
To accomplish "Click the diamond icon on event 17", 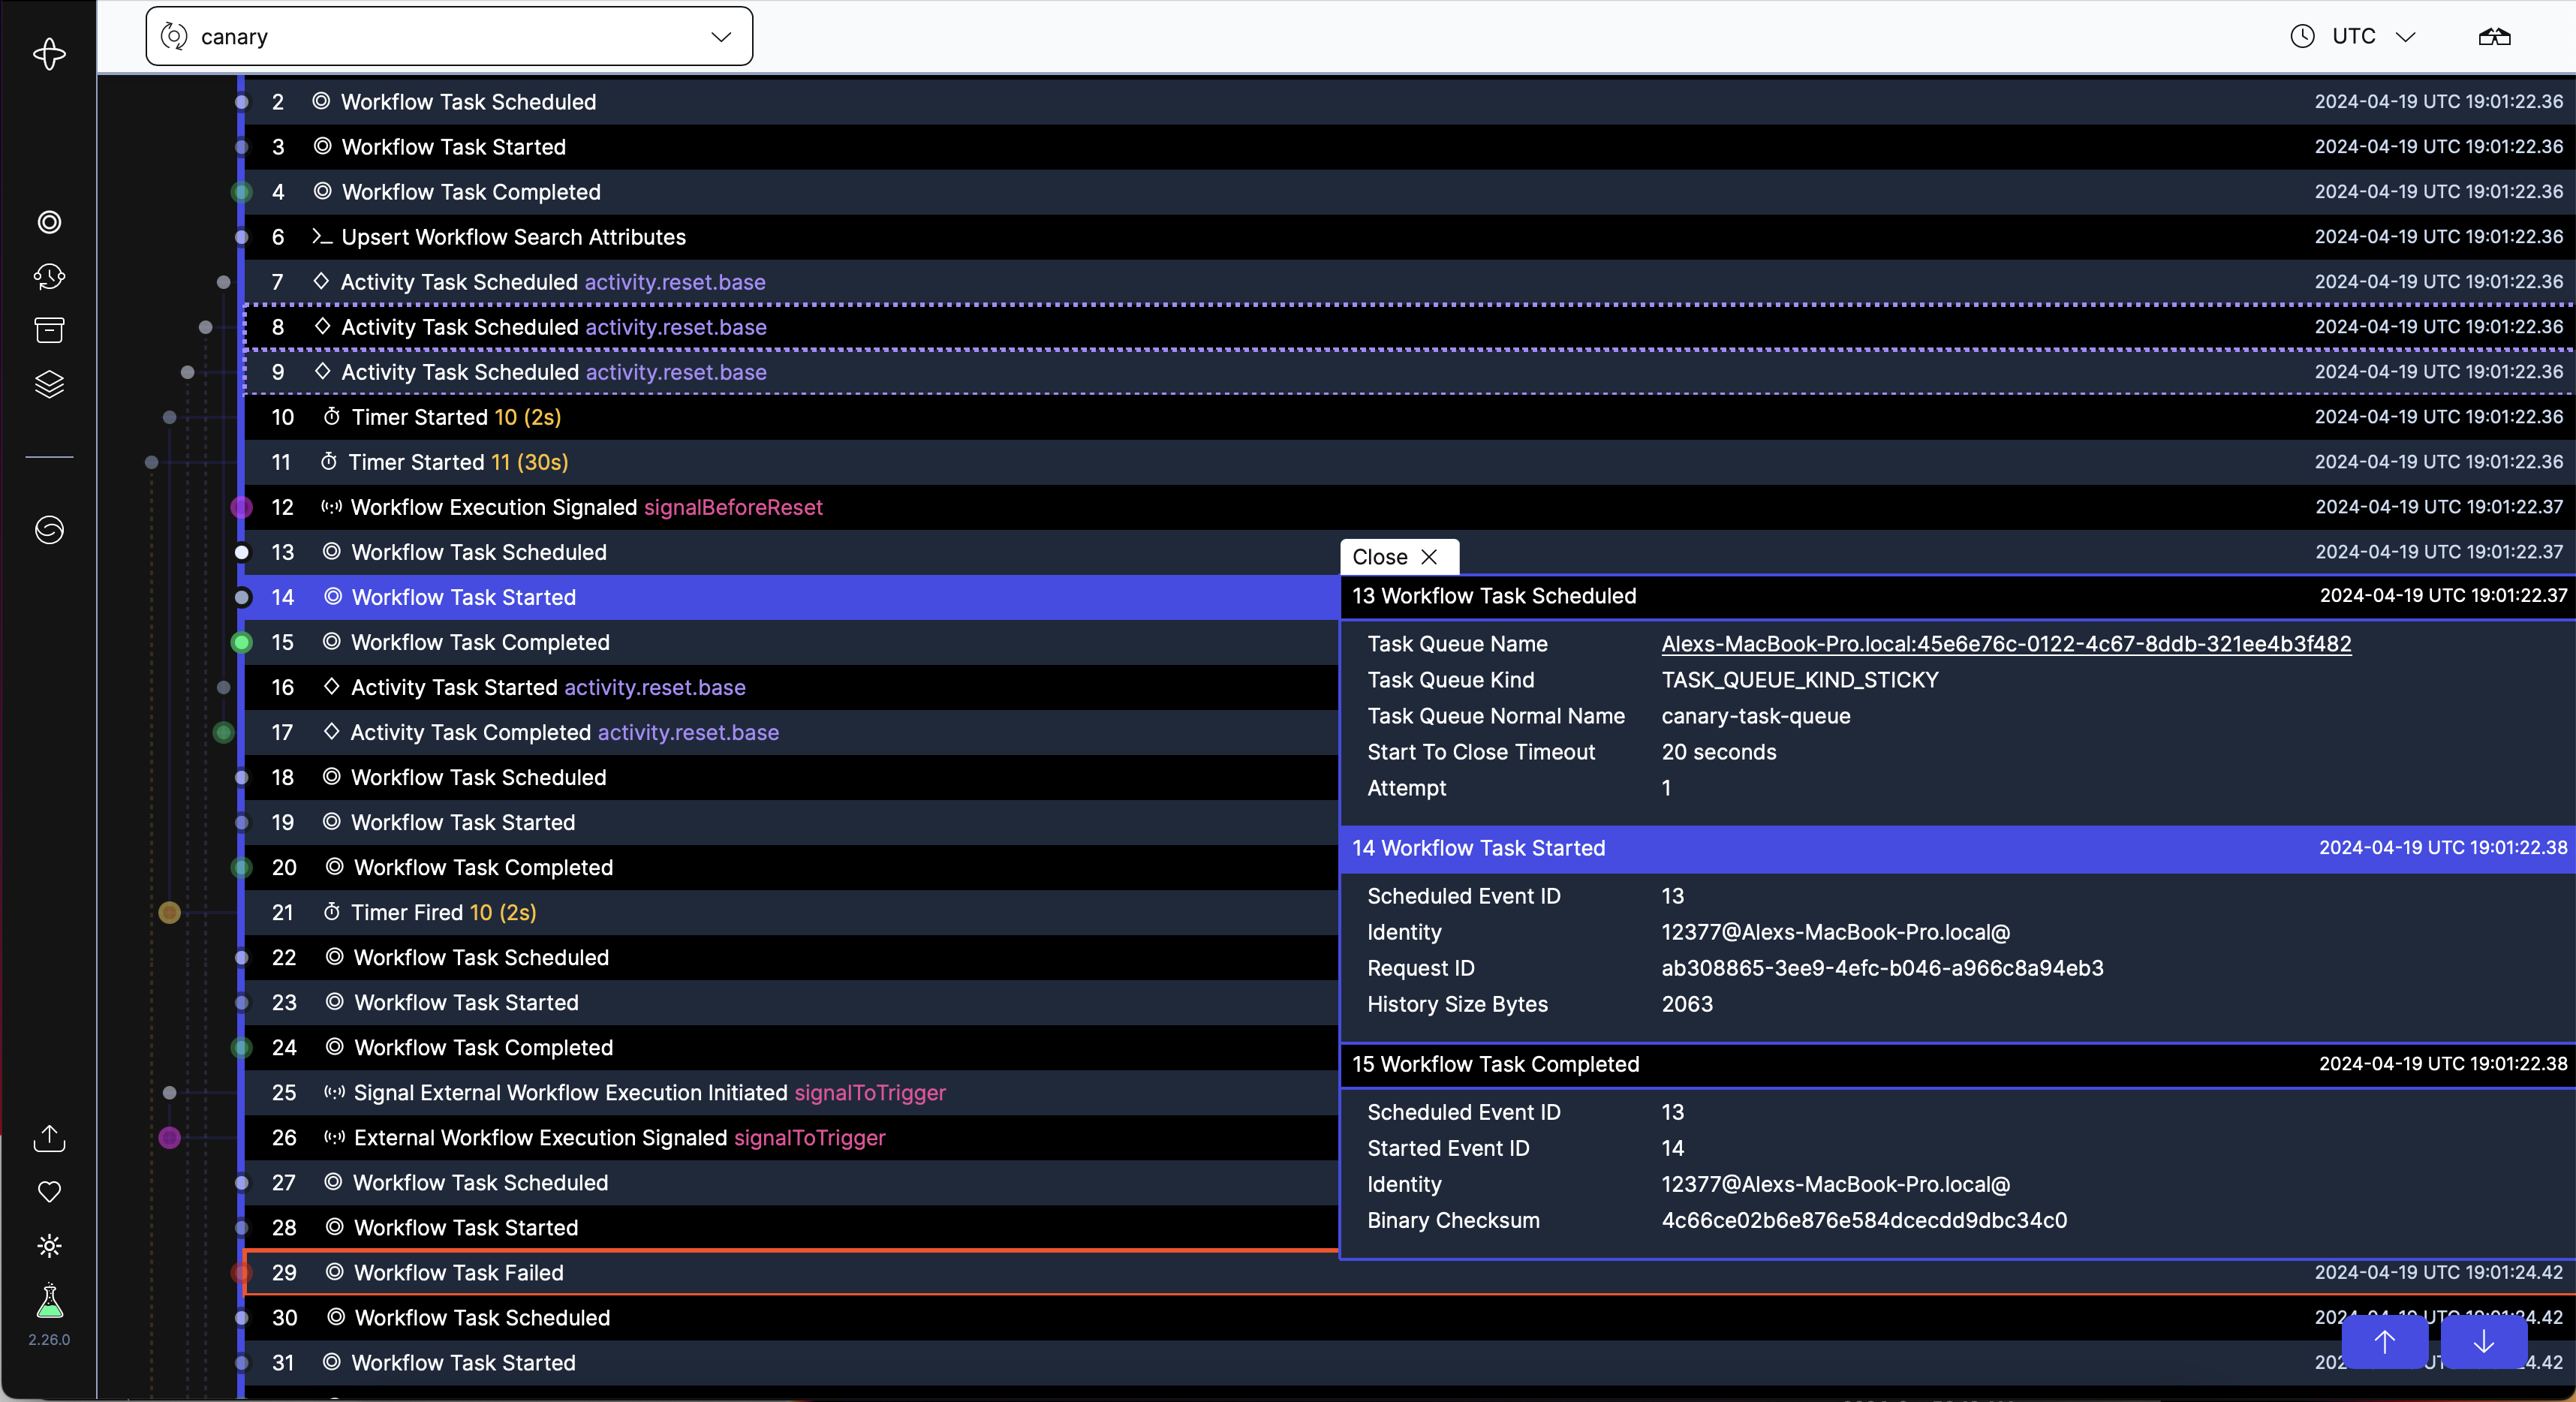I will tap(331, 731).
